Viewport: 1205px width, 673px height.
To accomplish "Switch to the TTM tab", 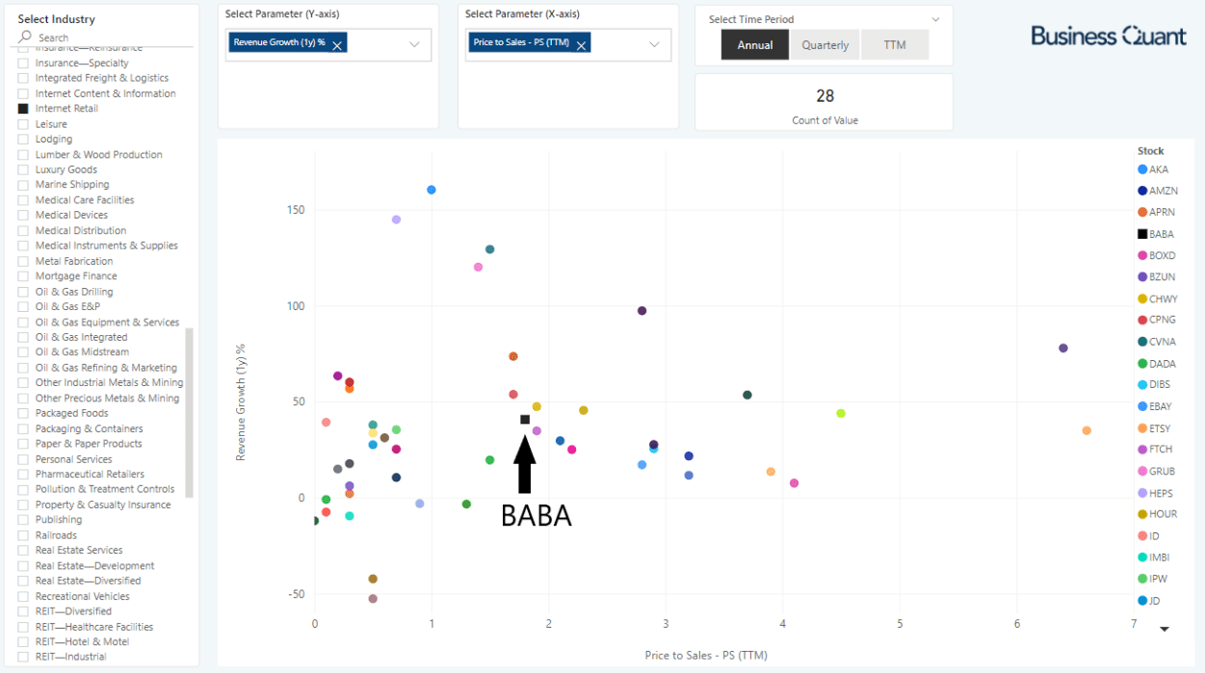I will point(895,44).
